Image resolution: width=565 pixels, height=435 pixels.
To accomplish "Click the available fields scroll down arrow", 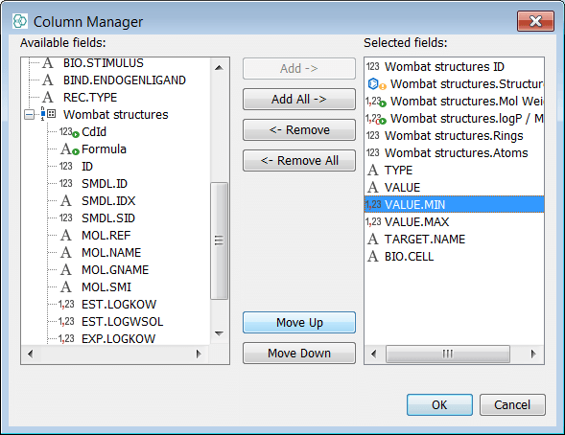I will coord(219,333).
